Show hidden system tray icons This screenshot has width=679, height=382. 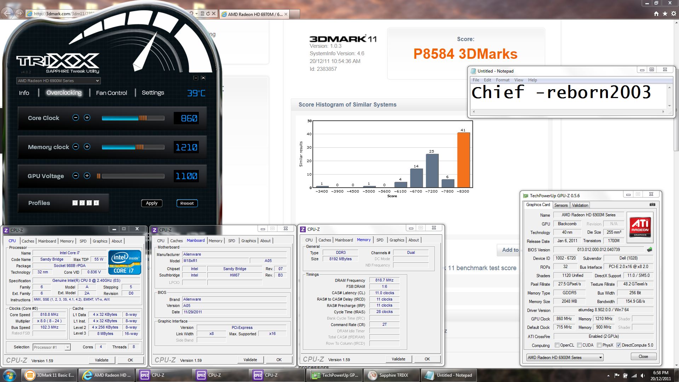coord(608,376)
